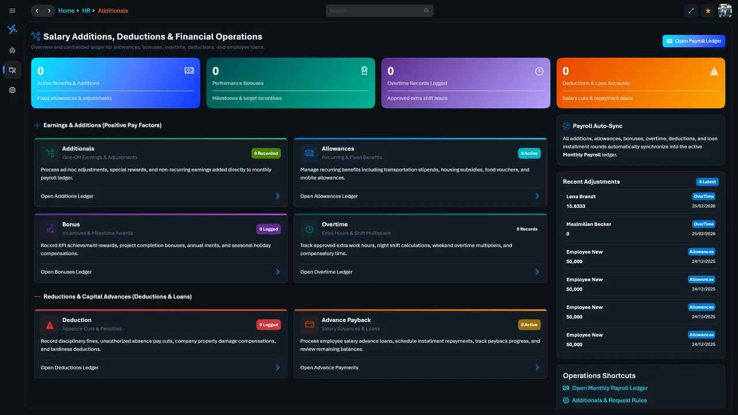
Task: Click the Deduction warning triangle icon
Action: 50,325
